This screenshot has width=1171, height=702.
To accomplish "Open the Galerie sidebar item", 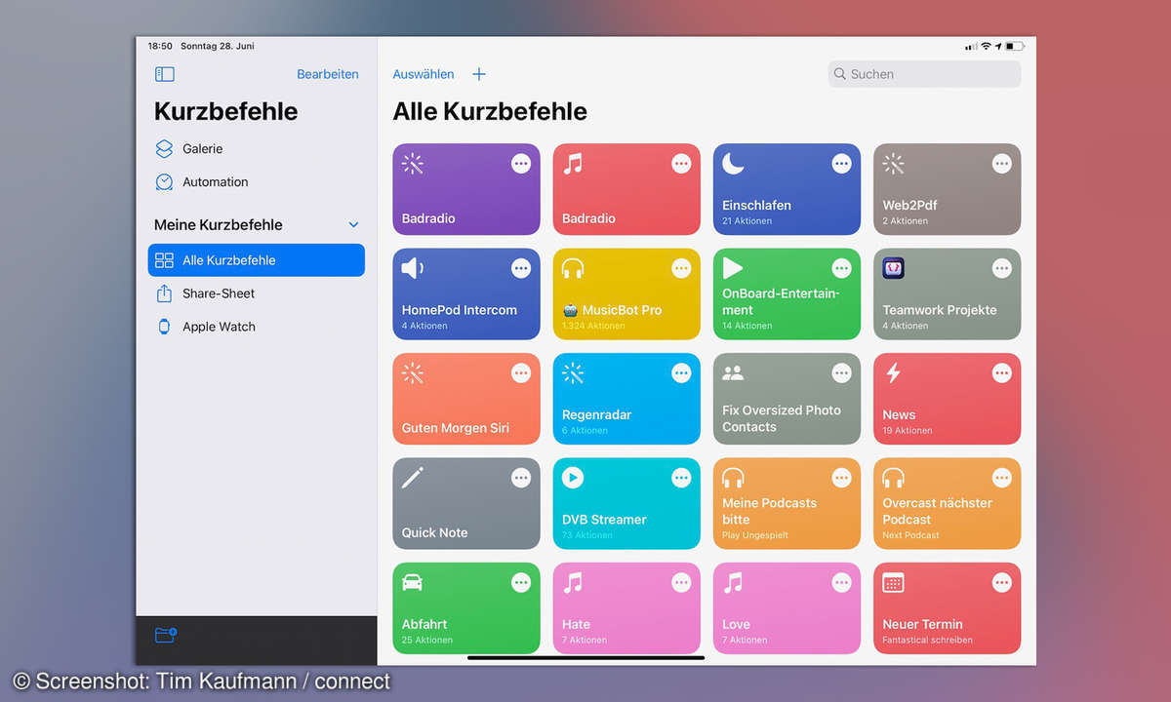I will 202,149.
